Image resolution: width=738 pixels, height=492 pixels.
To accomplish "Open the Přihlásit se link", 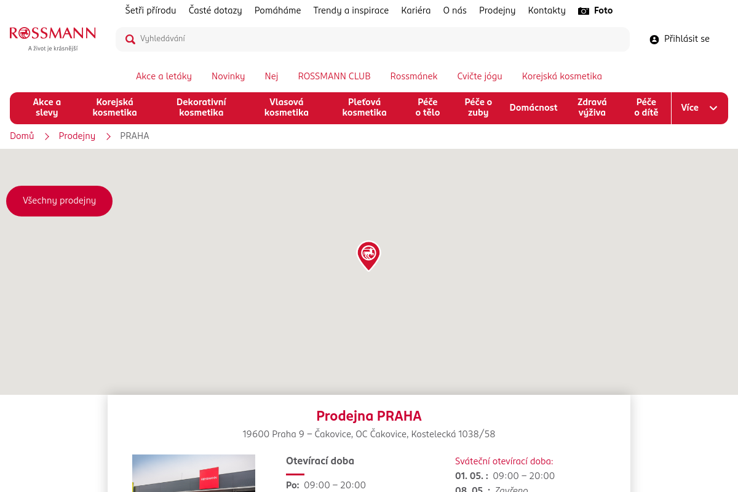I will click(x=686, y=39).
